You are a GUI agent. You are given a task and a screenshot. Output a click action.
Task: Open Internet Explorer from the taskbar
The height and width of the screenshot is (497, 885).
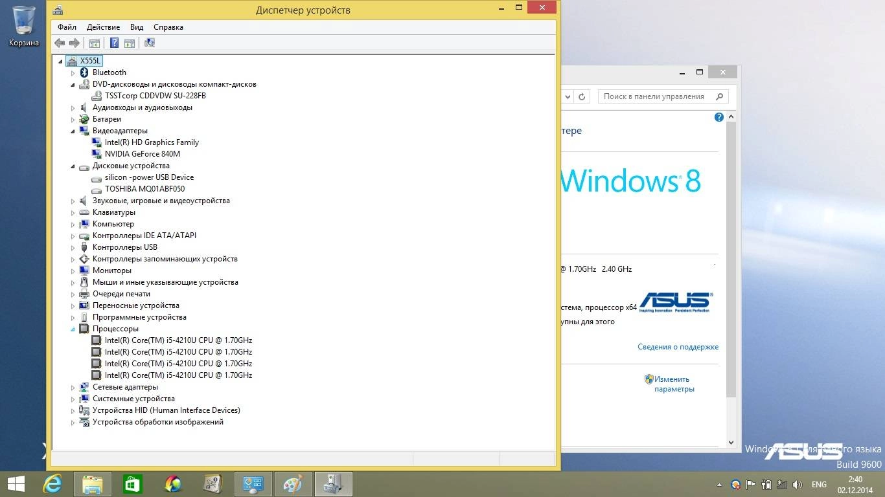point(52,484)
